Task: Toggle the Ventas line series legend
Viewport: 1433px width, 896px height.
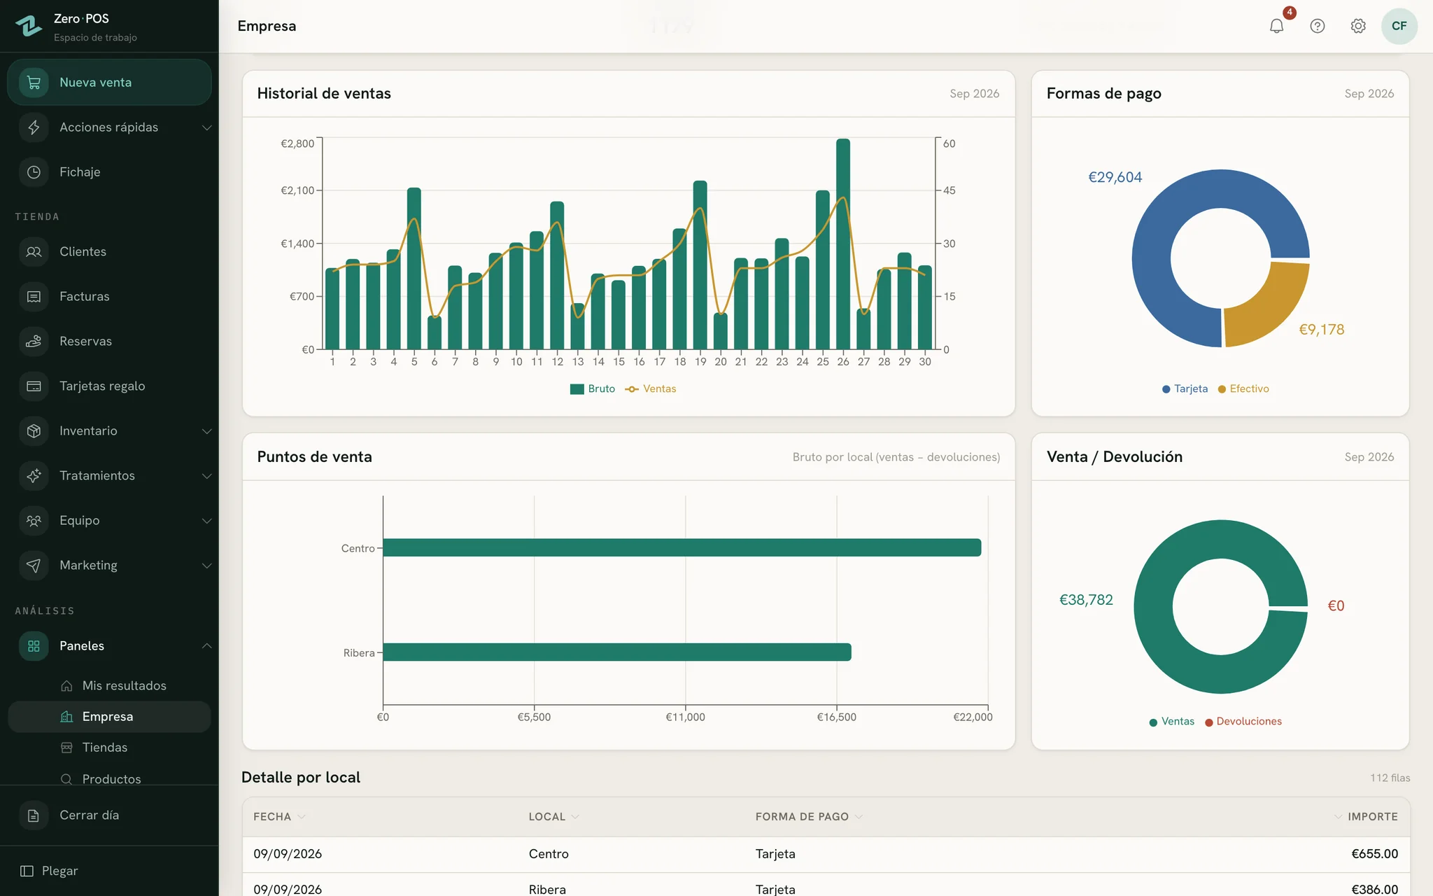Action: point(651,388)
